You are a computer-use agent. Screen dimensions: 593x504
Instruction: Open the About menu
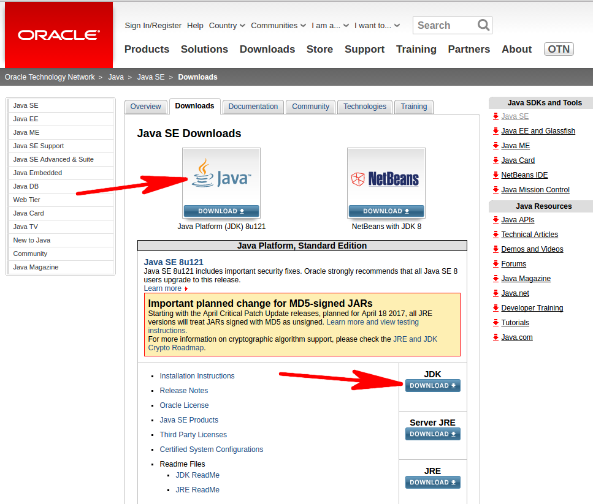pos(516,49)
